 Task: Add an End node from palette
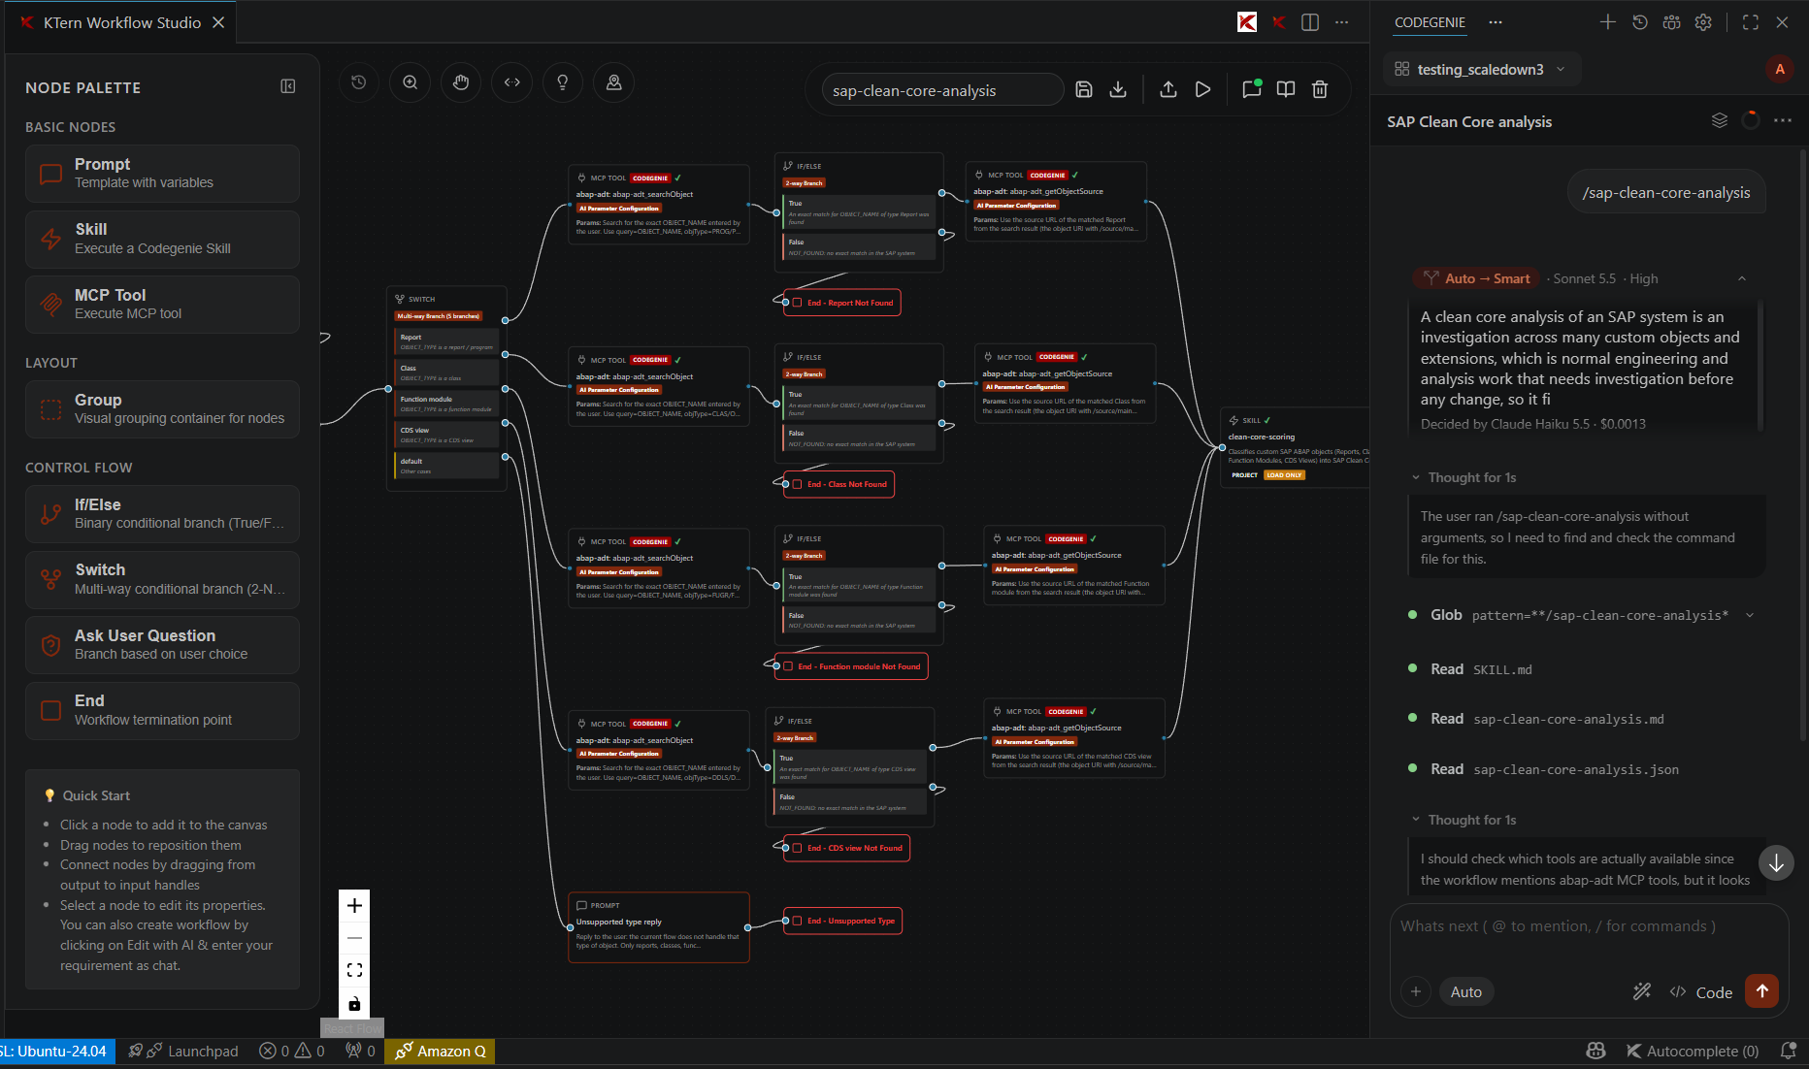(162, 710)
